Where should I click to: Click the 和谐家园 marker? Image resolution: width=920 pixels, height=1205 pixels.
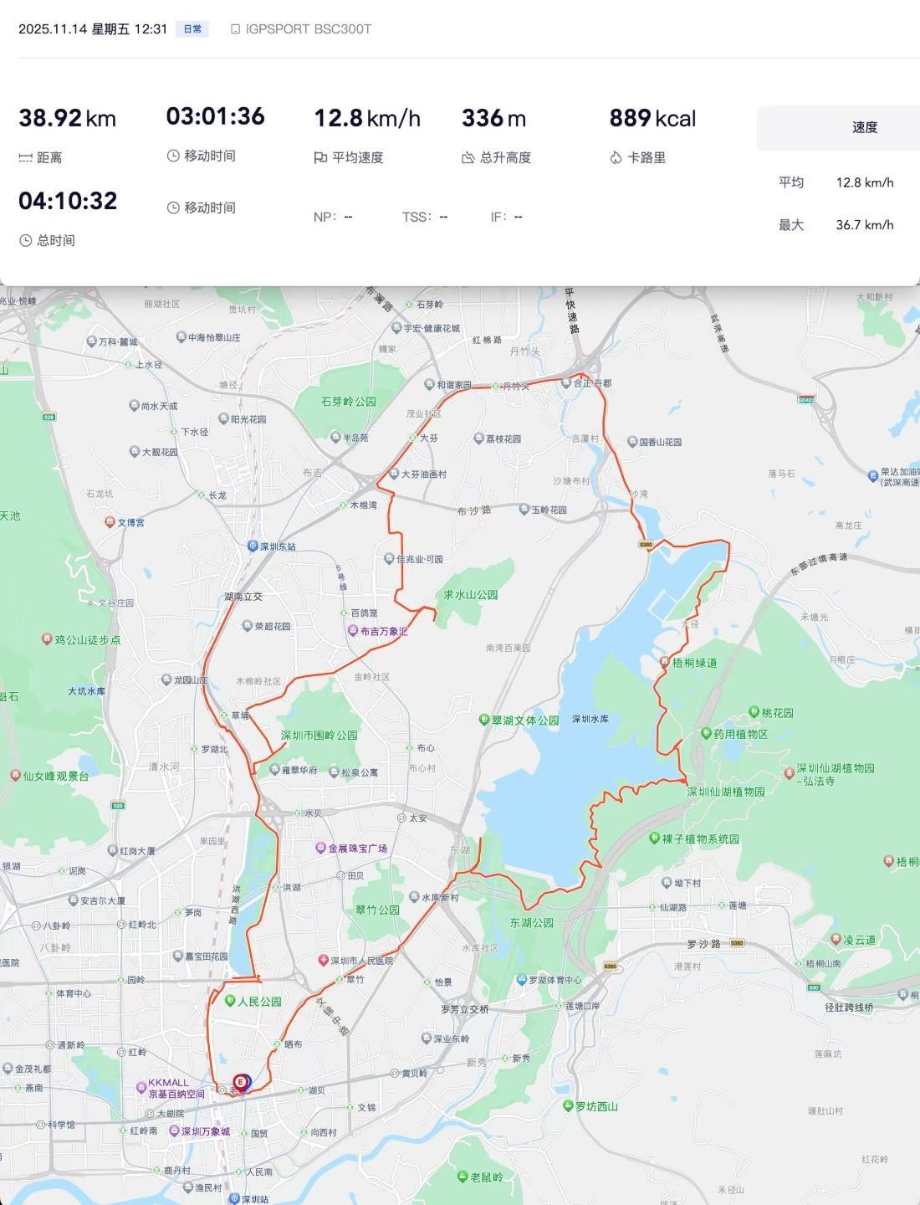point(429,385)
